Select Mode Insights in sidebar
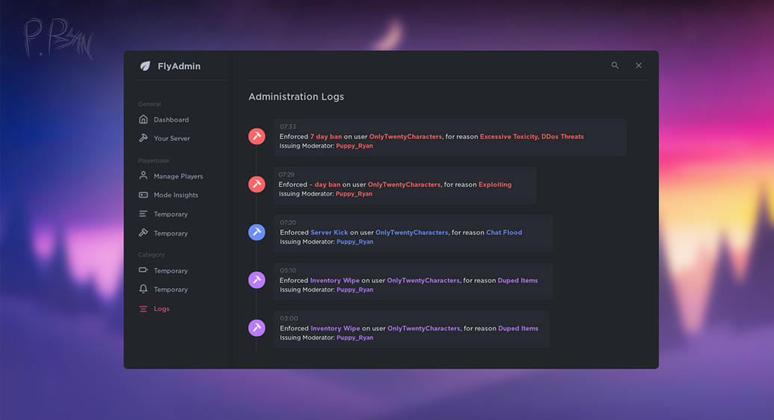Image resolution: width=774 pixels, height=420 pixels. 176,195
